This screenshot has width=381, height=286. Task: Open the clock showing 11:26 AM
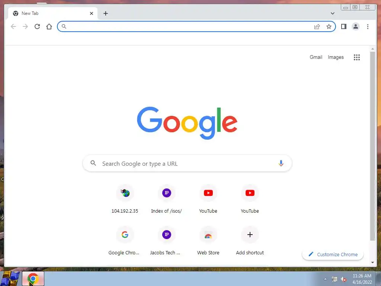pos(362,279)
